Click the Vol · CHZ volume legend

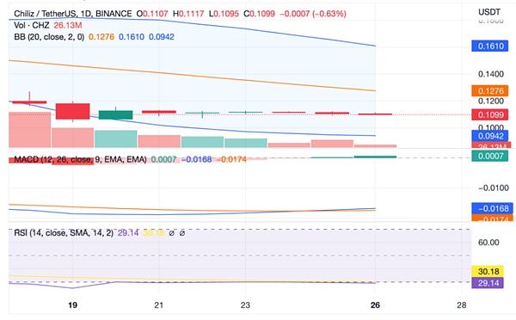coord(32,25)
